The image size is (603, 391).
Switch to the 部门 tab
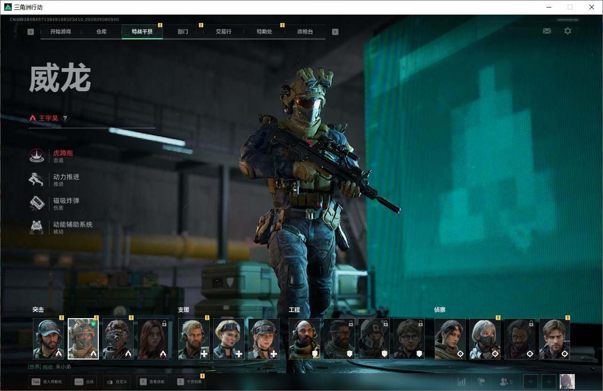(x=183, y=32)
